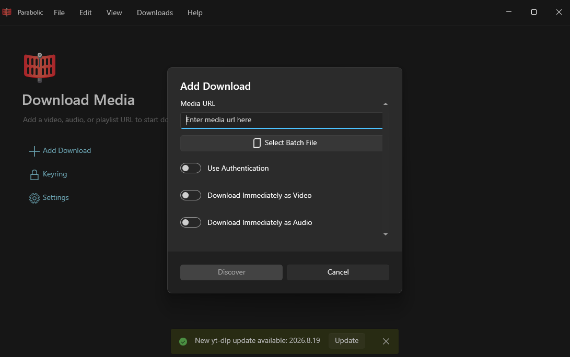Image resolution: width=570 pixels, height=357 pixels.
Task: Focus the Media URL input field
Action: 282,120
